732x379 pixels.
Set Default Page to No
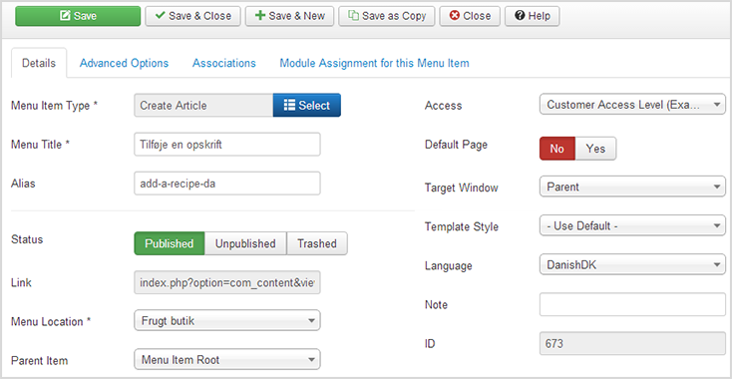pyautogui.click(x=556, y=149)
